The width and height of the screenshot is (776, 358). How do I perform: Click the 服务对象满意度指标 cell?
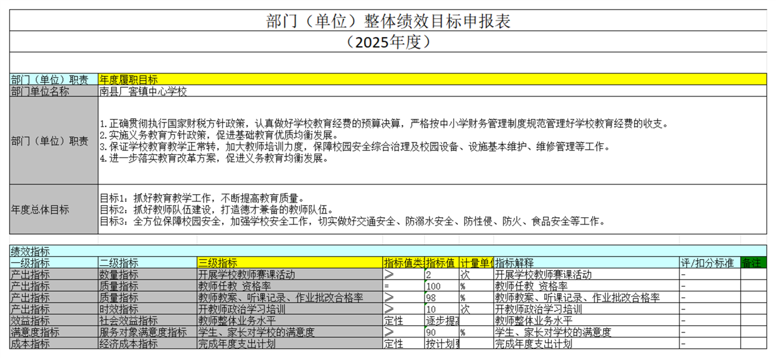tap(147, 332)
